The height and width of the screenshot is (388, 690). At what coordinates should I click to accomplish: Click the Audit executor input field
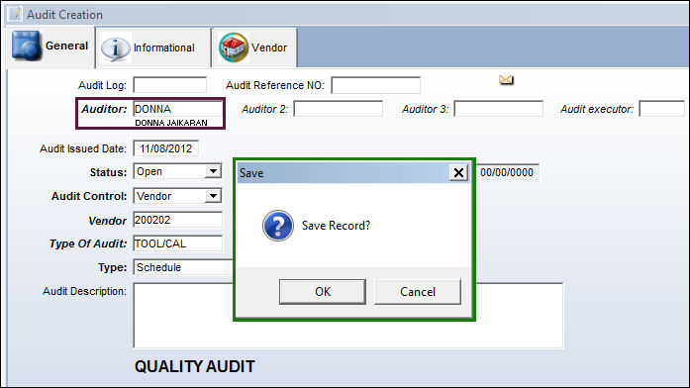(x=662, y=109)
